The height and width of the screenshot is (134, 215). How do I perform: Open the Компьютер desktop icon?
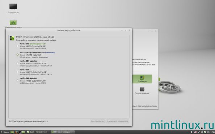pyautogui.click(x=13, y=8)
